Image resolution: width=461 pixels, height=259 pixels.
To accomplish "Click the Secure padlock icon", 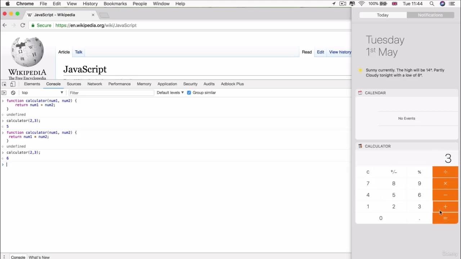I will click(33, 26).
